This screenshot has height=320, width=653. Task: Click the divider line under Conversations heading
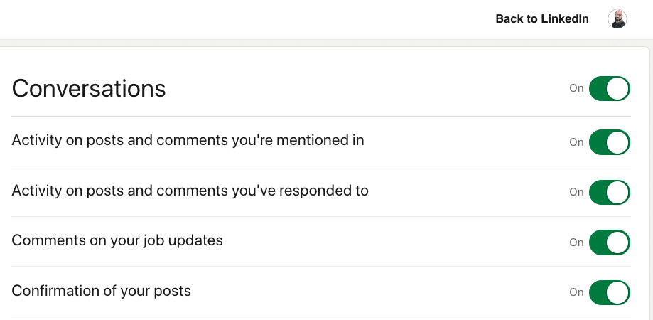click(321, 116)
